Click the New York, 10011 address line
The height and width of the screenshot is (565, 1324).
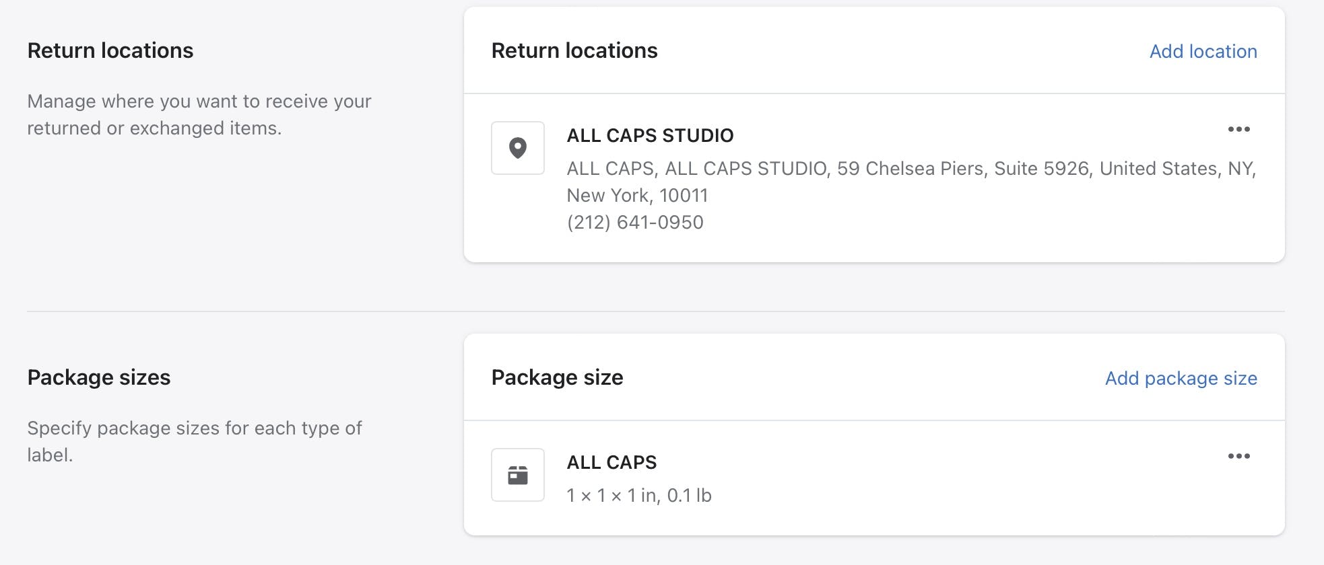pyautogui.click(x=637, y=195)
